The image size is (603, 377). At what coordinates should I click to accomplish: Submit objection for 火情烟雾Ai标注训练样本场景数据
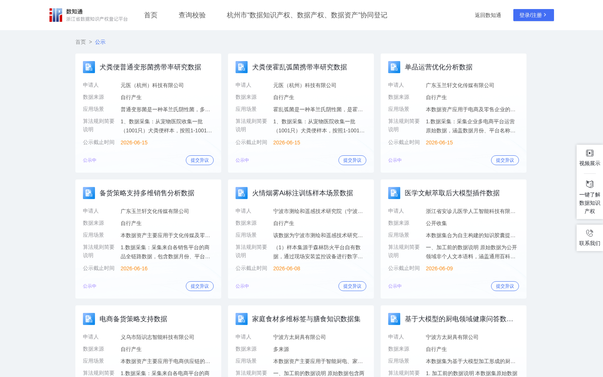pos(352,286)
